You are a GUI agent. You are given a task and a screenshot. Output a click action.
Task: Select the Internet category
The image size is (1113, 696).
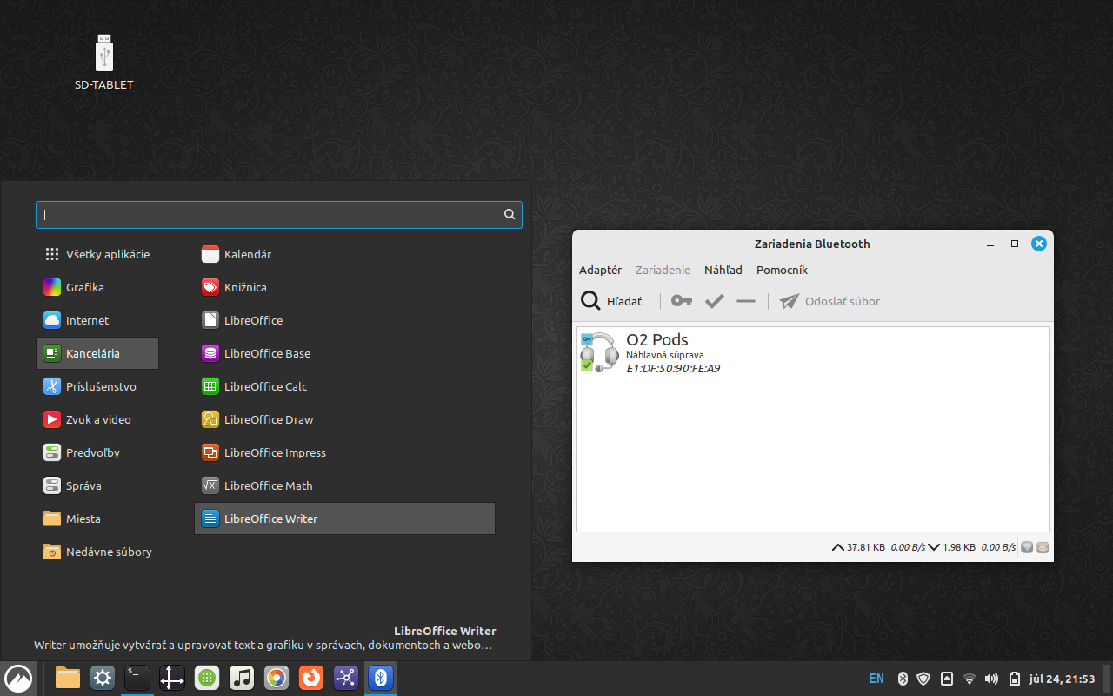pyautogui.click(x=97, y=320)
